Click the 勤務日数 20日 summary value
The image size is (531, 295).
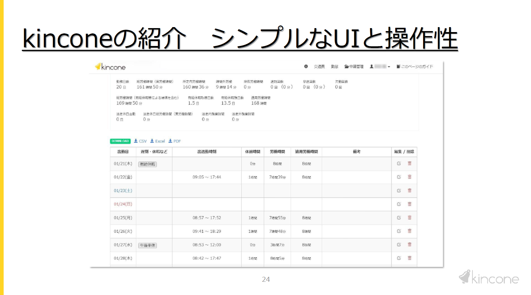(121, 87)
